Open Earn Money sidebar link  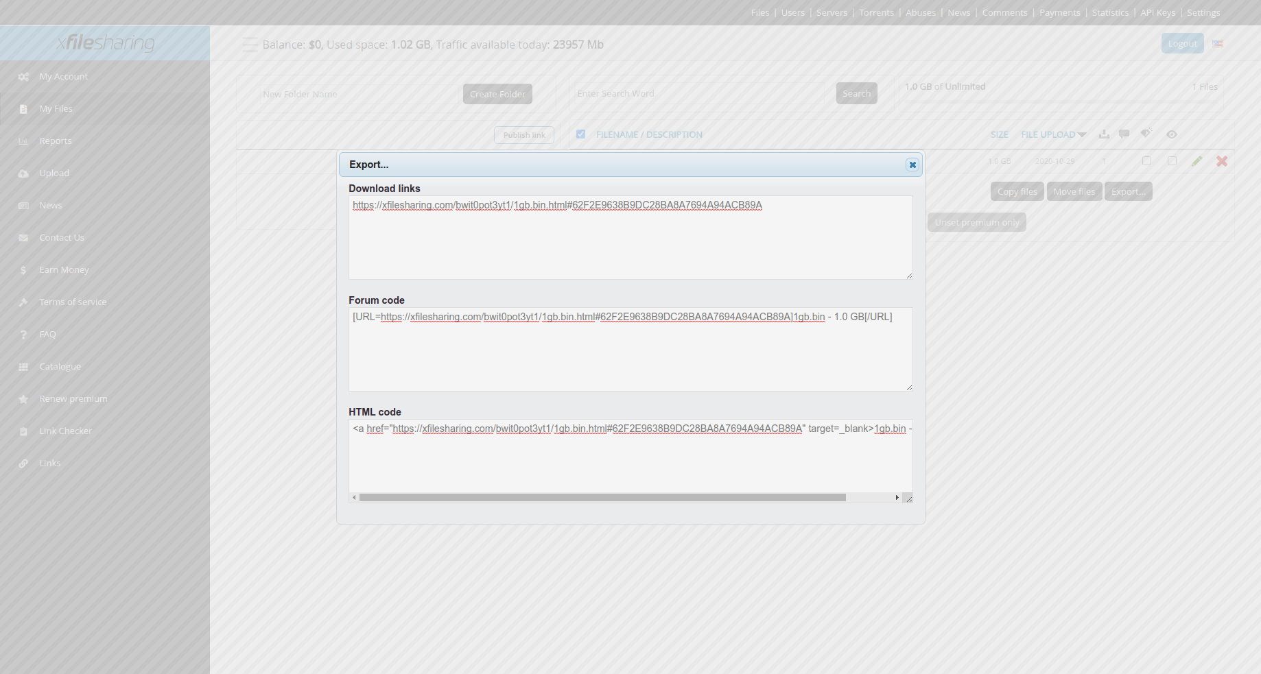click(x=64, y=270)
